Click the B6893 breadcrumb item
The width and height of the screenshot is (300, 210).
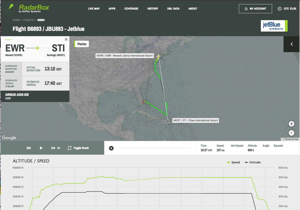pos(41,20)
